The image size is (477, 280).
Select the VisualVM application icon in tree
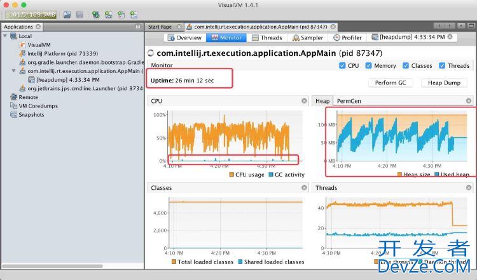[22, 45]
